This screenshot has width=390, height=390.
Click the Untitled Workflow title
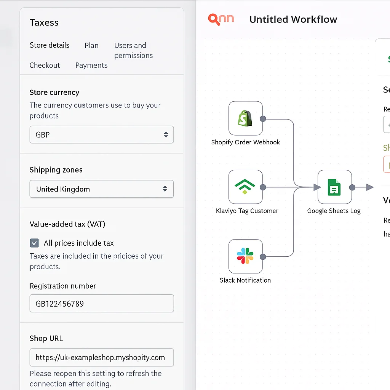293,19
